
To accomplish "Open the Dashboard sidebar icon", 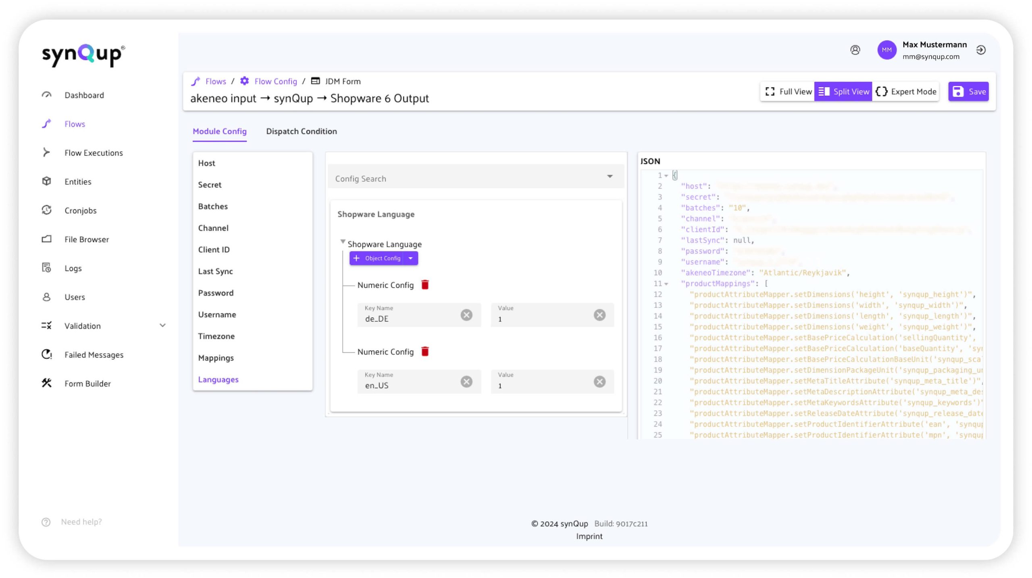I will tap(47, 95).
